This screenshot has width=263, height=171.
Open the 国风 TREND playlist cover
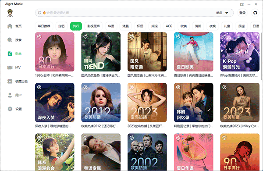click(x=101, y=52)
